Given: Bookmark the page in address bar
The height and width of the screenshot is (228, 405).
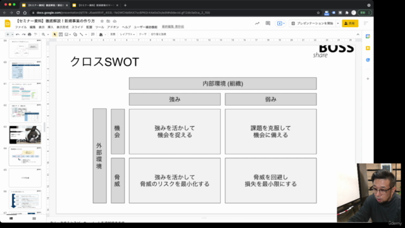Looking at the screenshot, I should (x=318, y=13).
